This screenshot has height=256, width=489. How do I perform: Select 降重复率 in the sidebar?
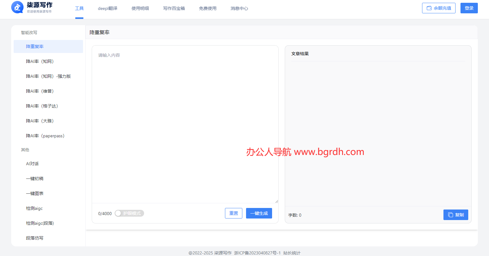tap(35, 46)
